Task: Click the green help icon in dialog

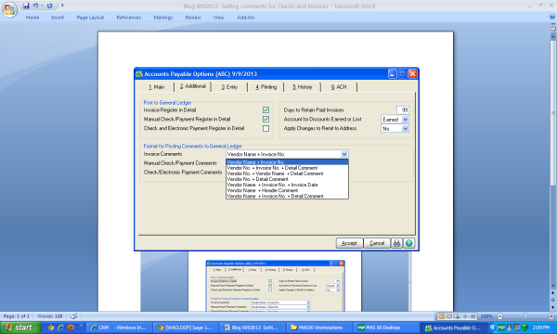Action: [x=408, y=243]
